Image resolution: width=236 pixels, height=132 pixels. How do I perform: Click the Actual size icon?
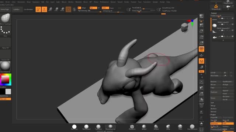pyautogui.click(x=201, y=37)
